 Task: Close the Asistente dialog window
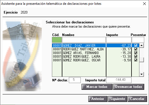[x=144, y=4]
